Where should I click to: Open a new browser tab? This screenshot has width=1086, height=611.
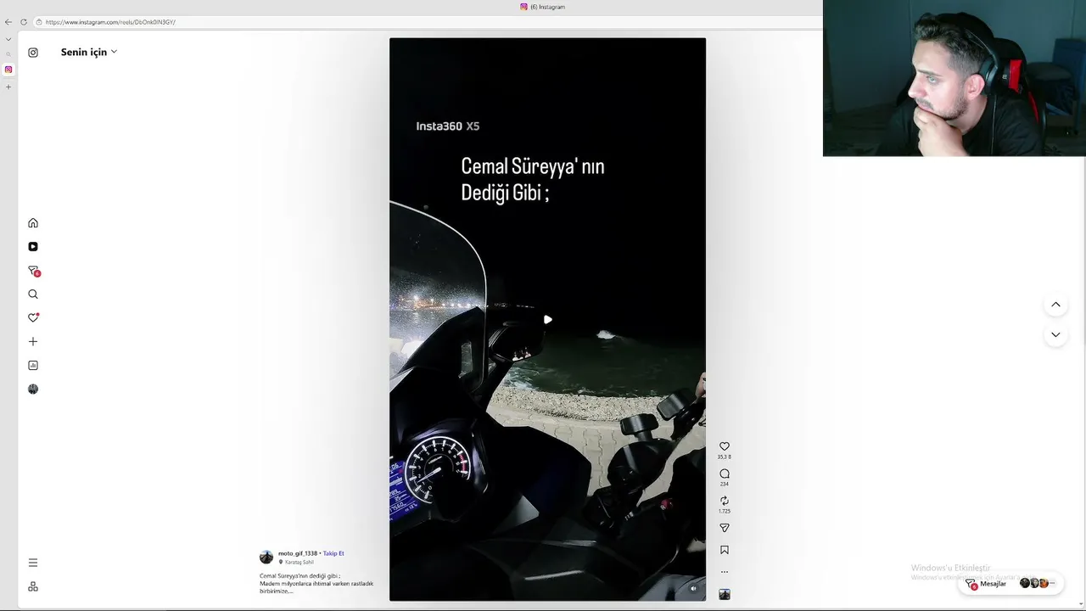point(8,87)
